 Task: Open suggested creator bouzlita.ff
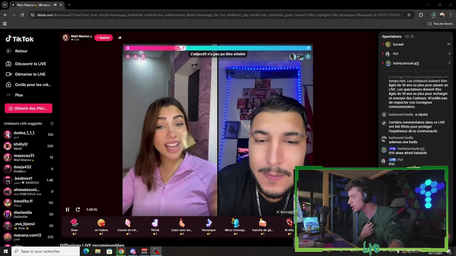[28, 203]
